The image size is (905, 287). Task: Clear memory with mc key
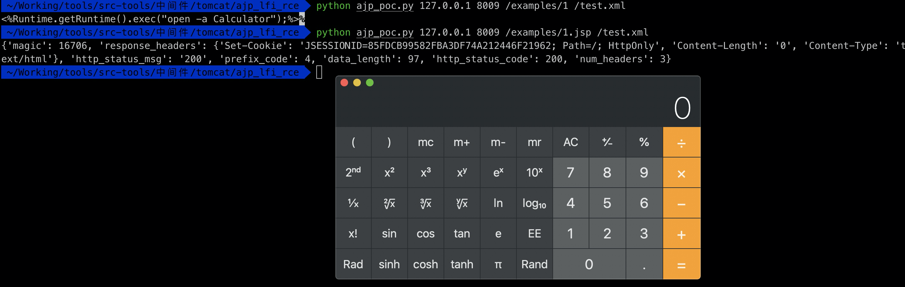point(425,142)
